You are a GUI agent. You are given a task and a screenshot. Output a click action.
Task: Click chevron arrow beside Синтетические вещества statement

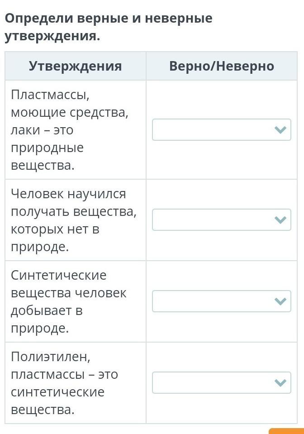point(280,301)
